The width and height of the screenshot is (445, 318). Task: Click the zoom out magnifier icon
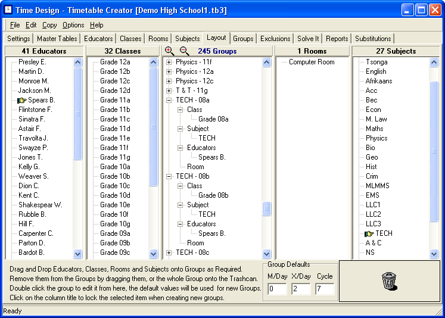(184, 51)
